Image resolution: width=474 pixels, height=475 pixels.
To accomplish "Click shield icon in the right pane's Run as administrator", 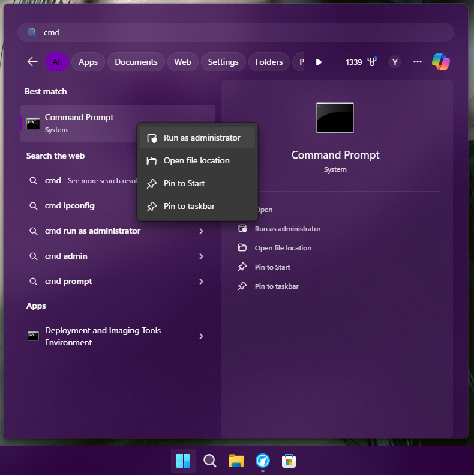I will click(x=242, y=228).
